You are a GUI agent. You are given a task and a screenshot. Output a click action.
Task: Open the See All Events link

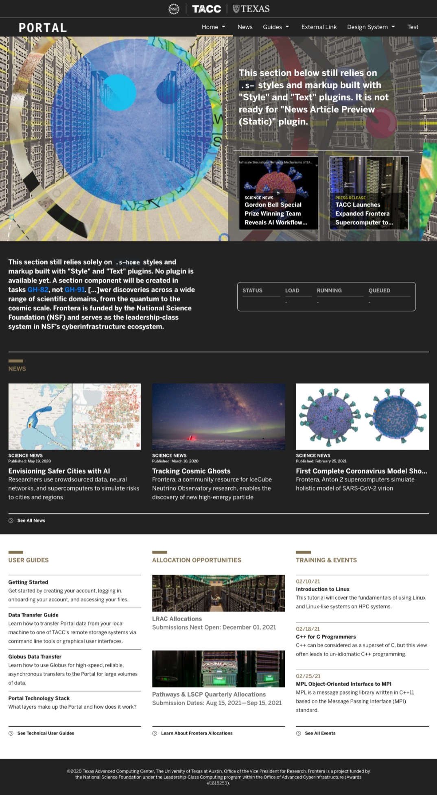click(x=320, y=733)
